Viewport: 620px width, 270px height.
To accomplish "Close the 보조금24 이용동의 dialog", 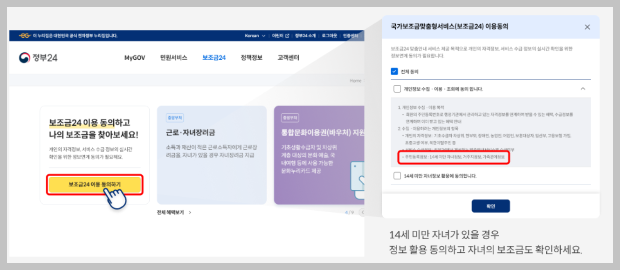I will (x=587, y=27).
